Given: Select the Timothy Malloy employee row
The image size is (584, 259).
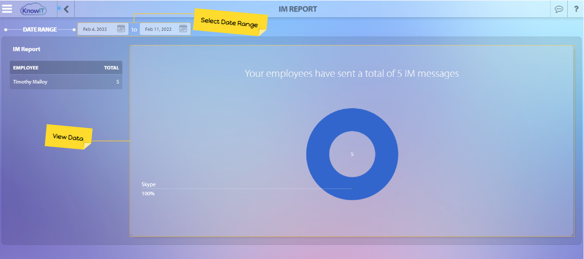Looking at the screenshot, I should point(66,82).
